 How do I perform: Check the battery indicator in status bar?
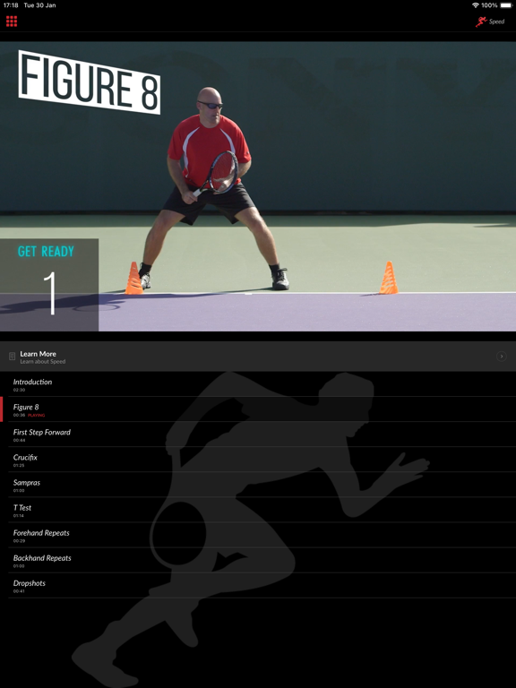pyautogui.click(x=506, y=5)
